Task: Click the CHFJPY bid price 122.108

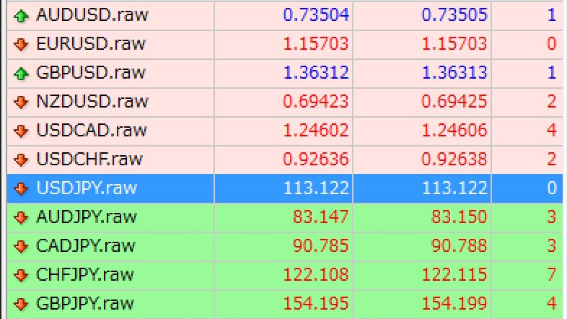Action: click(x=316, y=274)
